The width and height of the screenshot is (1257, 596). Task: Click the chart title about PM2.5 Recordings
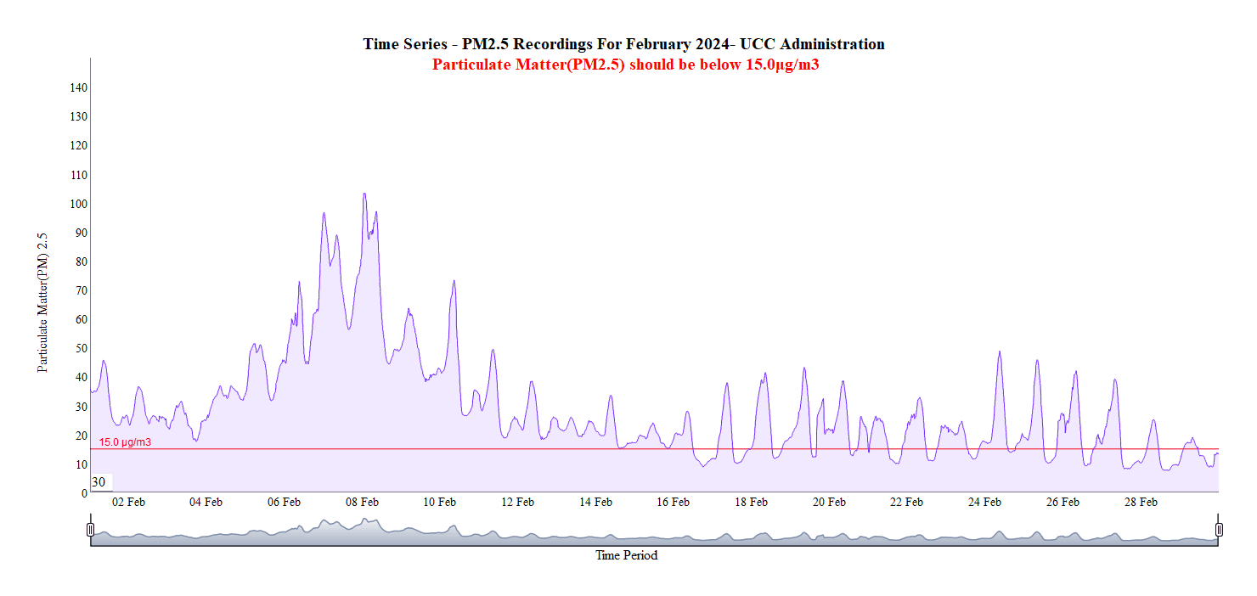623,44
